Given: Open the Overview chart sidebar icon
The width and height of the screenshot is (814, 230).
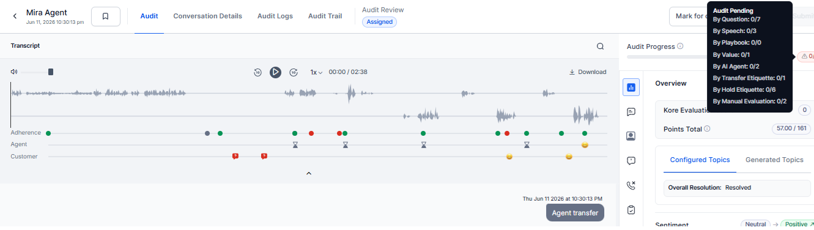Looking at the screenshot, I should [x=631, y=87].
